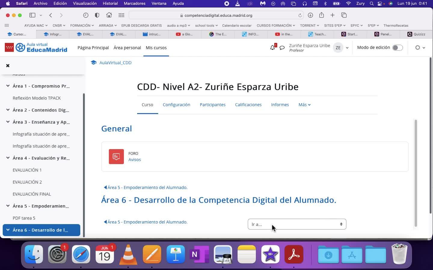Open the AulaVirtual_CDD breadcrumb link
433x270 pixels.
click(x=115, y=63)
